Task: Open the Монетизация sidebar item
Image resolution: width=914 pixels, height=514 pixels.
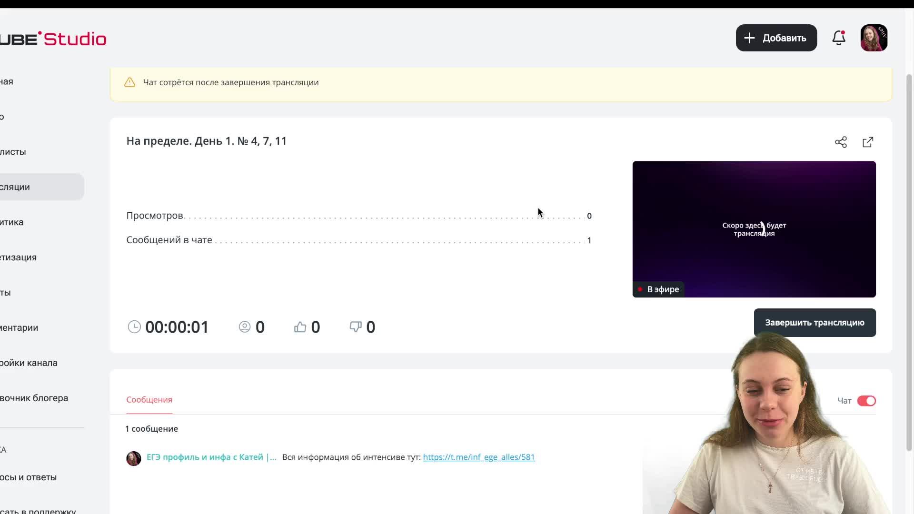Action: point(42,257)
